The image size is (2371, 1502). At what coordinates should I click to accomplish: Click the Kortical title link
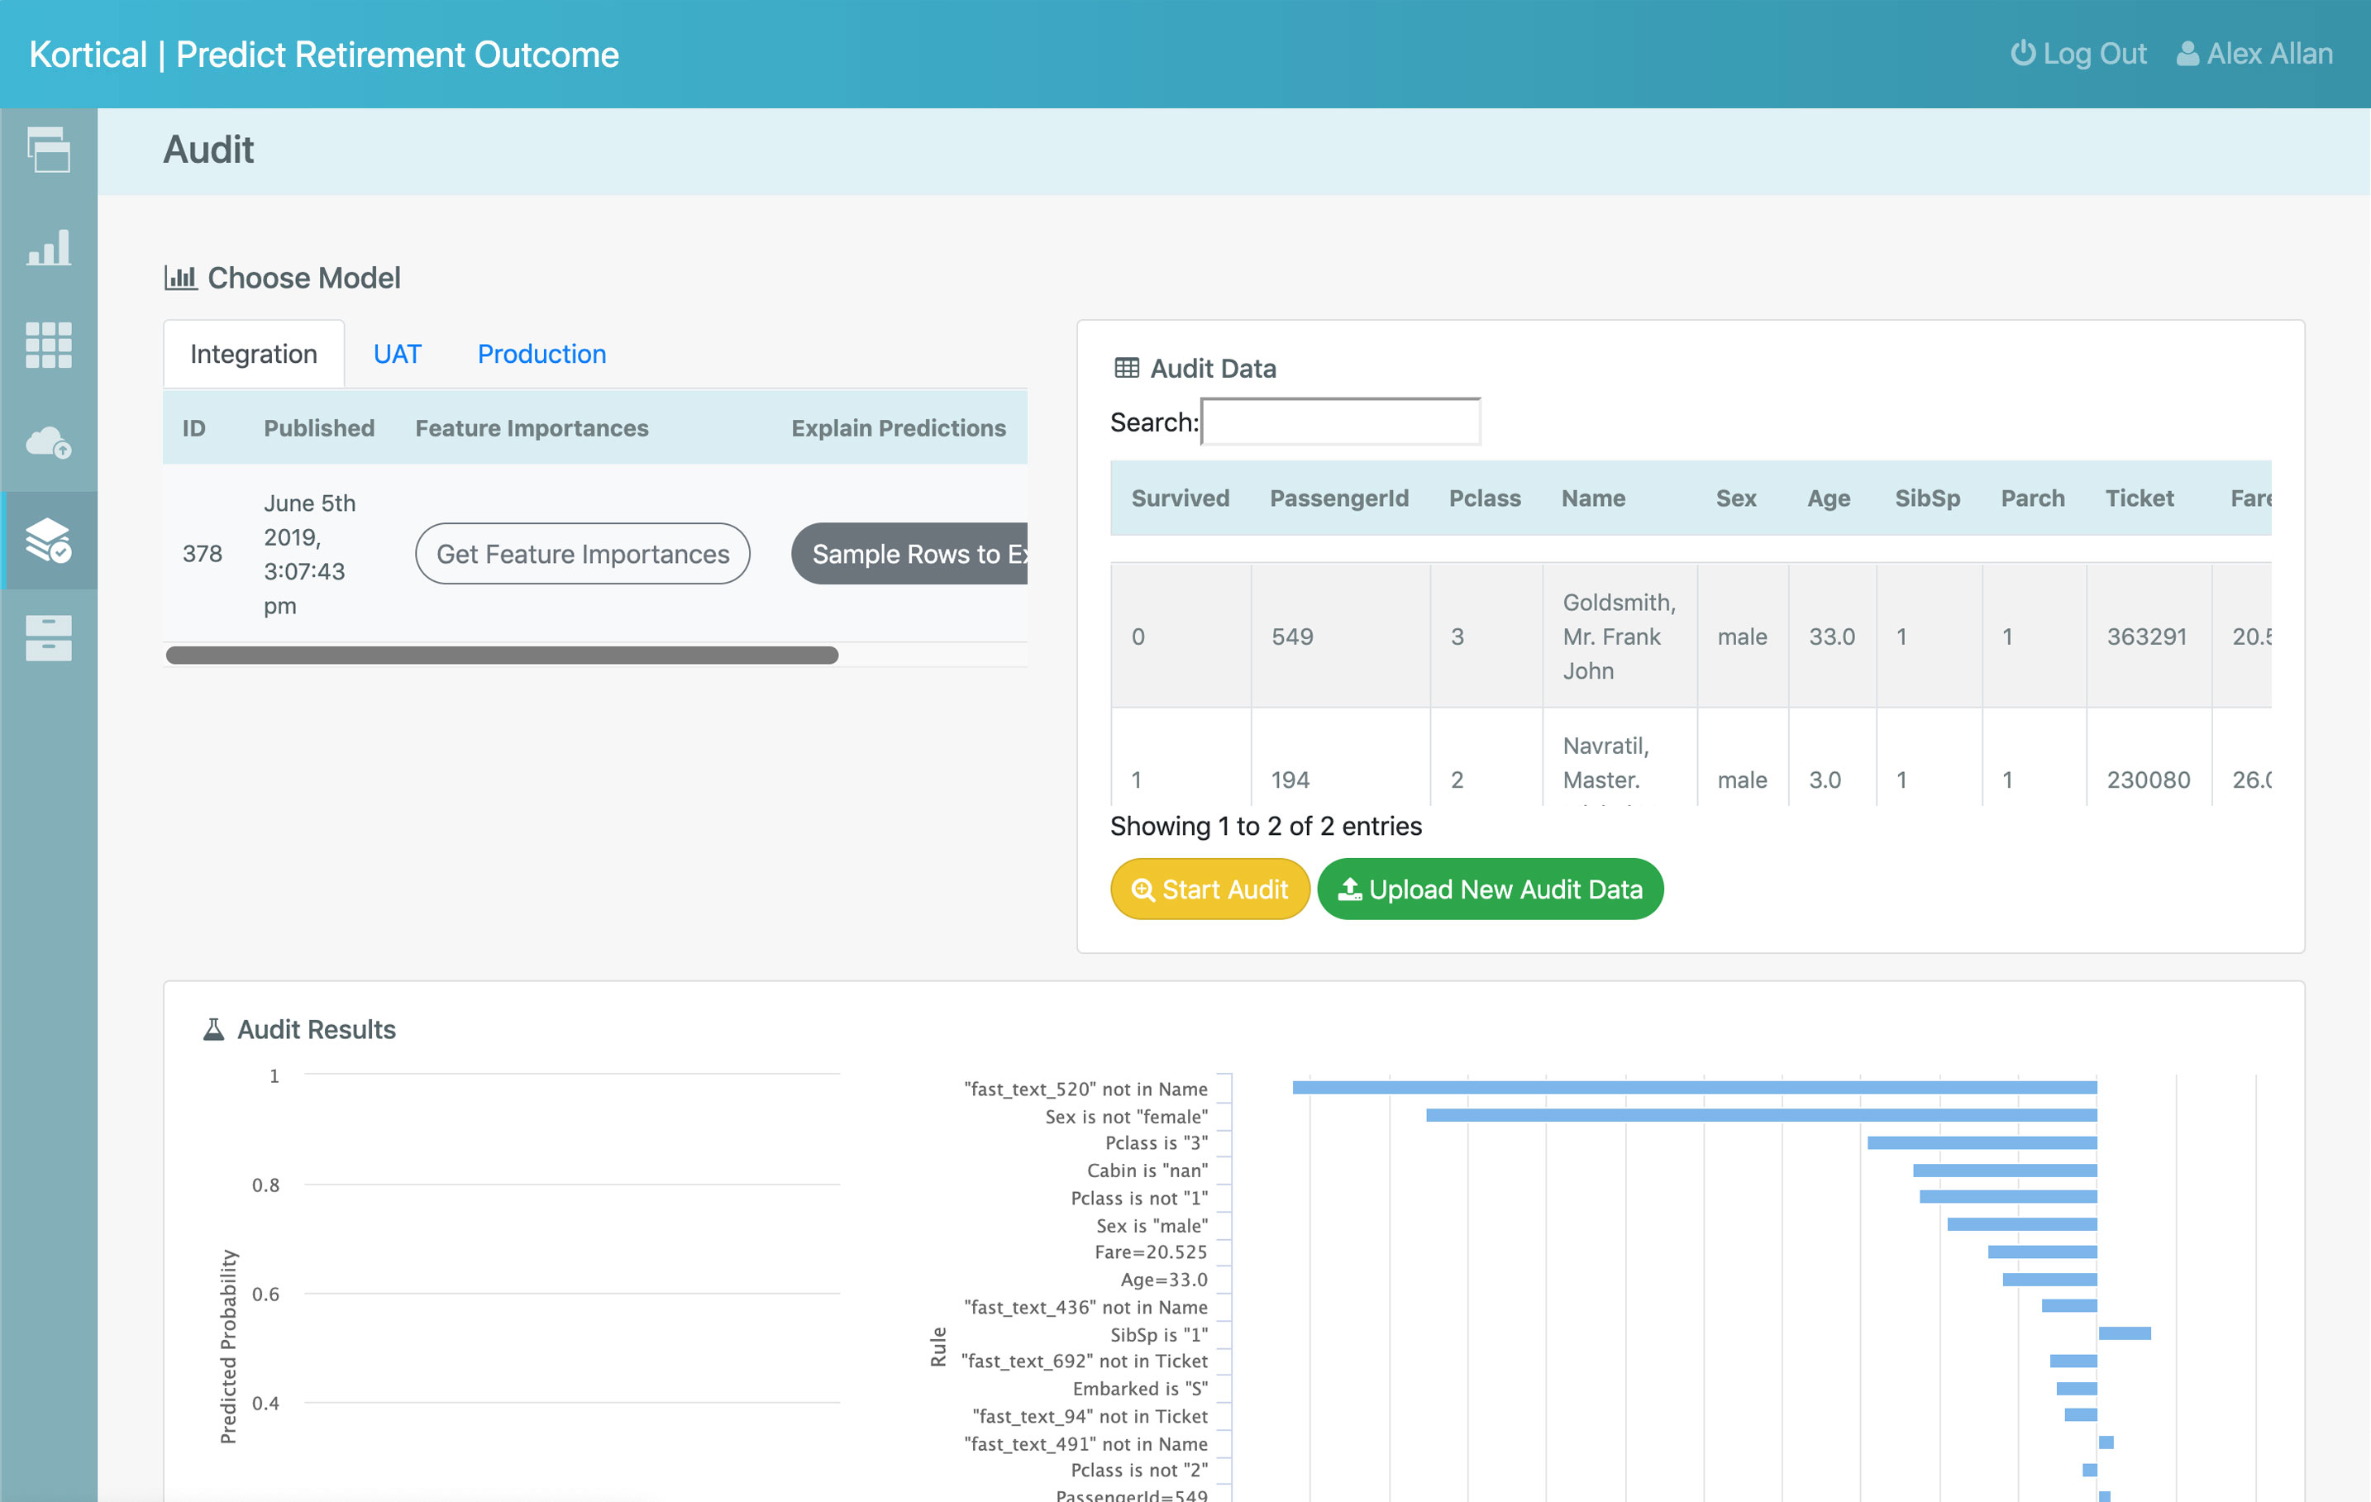pos(88,54)
